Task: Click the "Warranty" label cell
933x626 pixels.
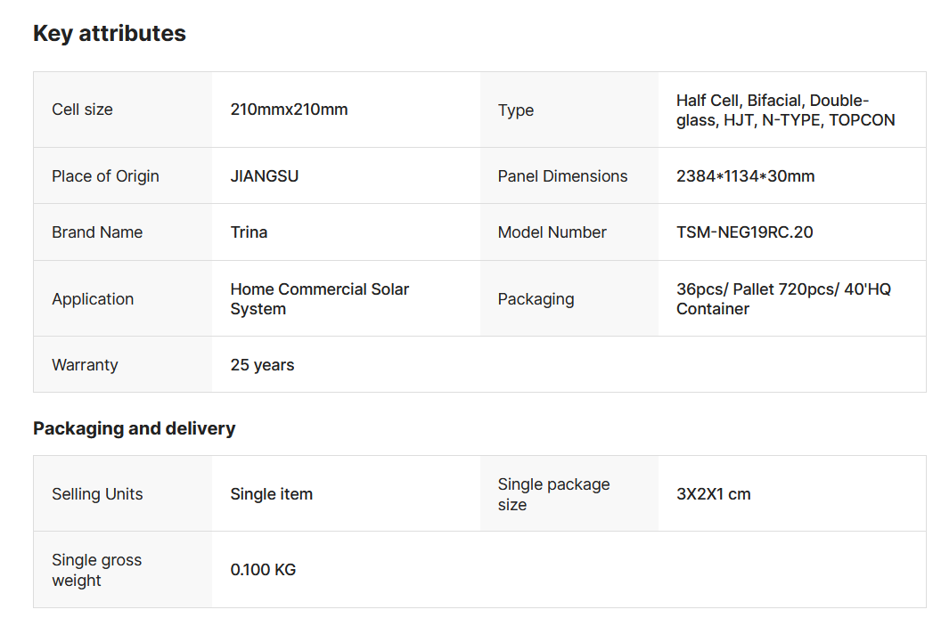Action: (x=85, y=365)
